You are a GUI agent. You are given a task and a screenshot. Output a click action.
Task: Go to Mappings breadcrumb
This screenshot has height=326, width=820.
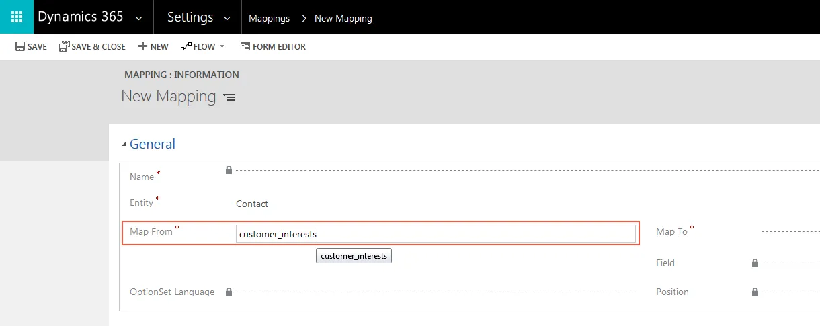pyautogui.click(x=269, y=18)
